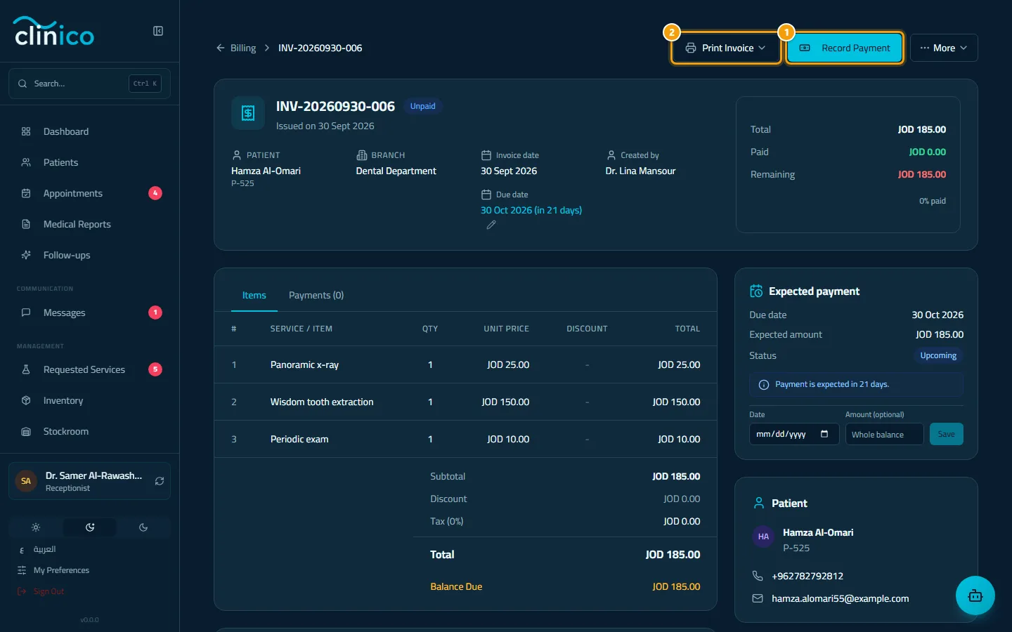Viewport: 1012px width, 632px height.
Task: Open Inventory page
Action: tap(90, 400)
